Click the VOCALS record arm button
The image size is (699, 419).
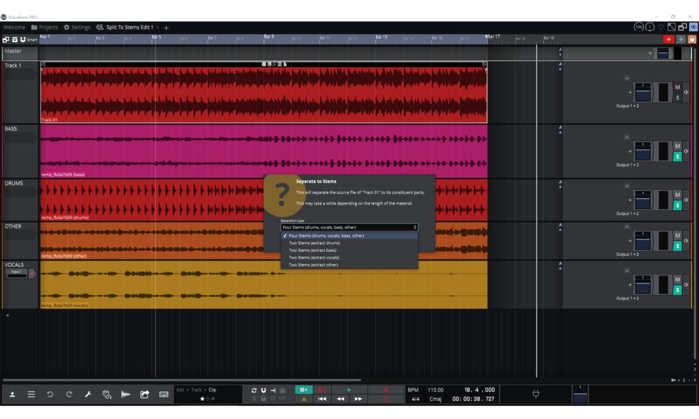pos(31,274)
